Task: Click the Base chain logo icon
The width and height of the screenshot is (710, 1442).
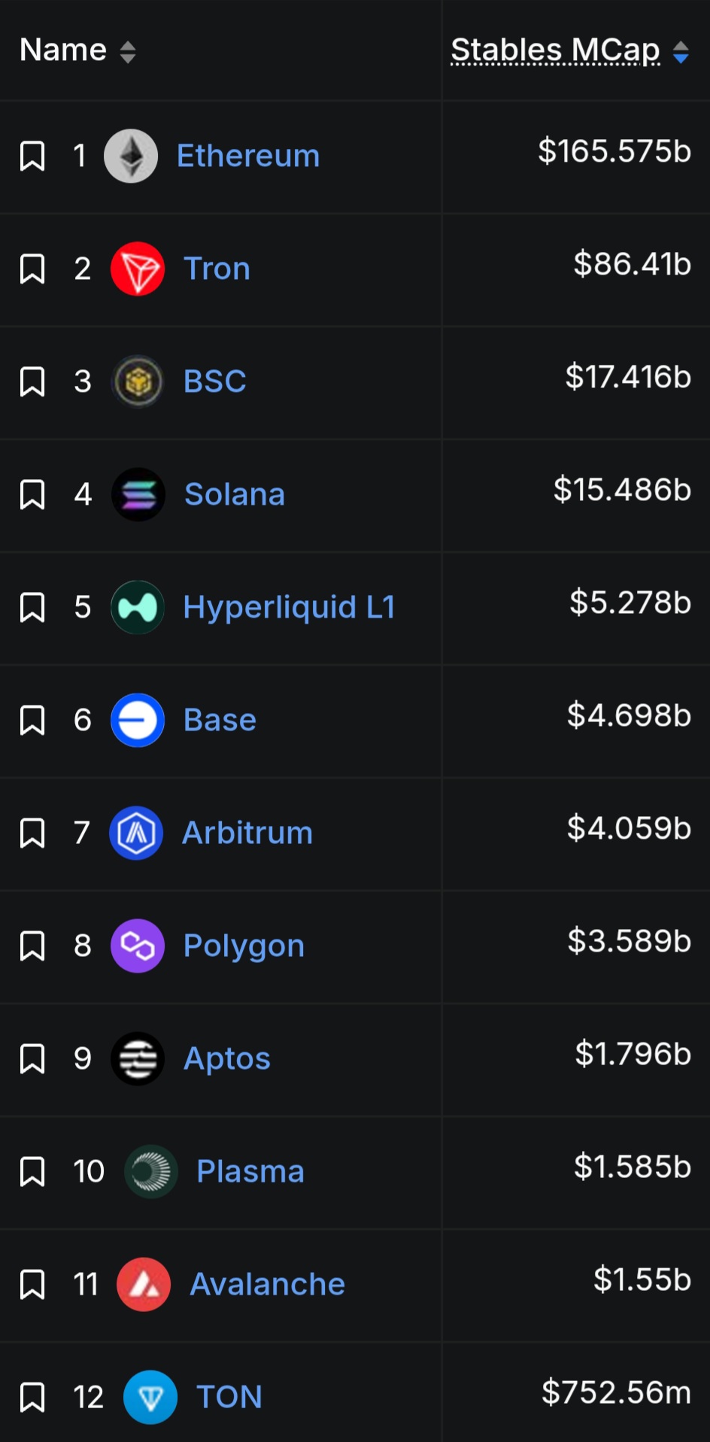Action: 138,720
